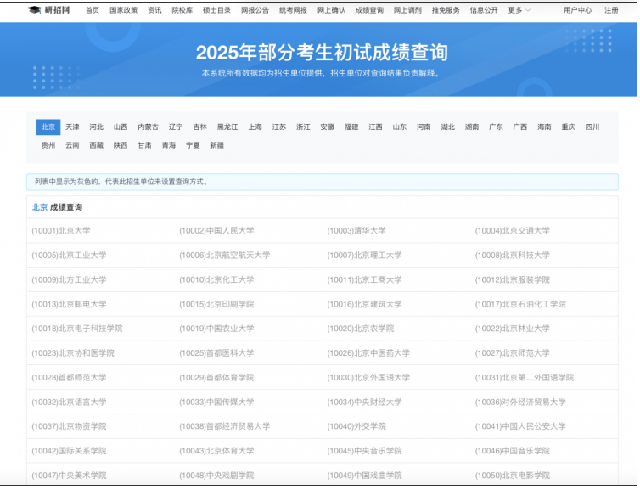Switch to 广东 province

(496, 127)
